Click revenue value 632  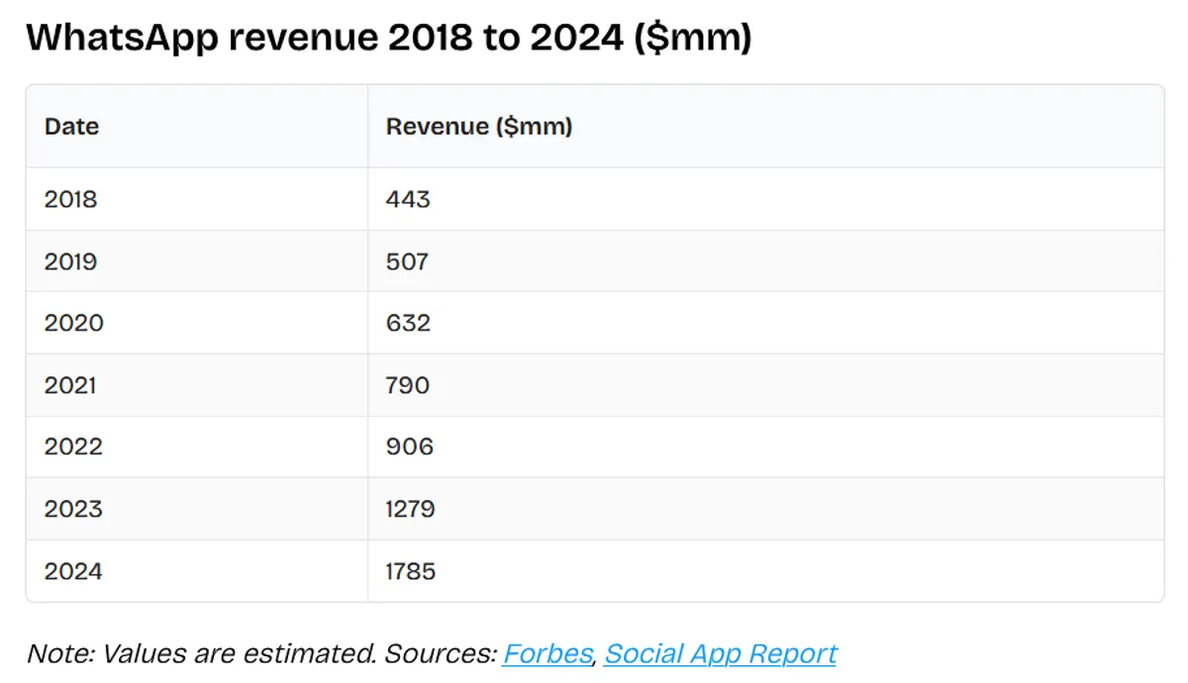coord(408,323)
